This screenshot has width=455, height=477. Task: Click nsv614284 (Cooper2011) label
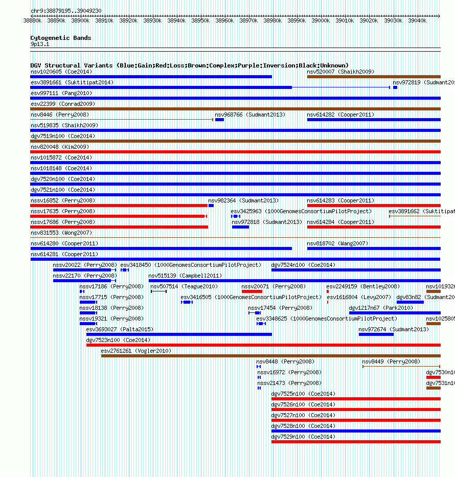[x=340, y=222]
